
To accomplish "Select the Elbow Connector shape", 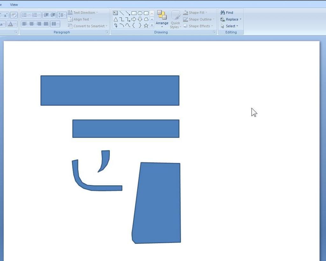I will click(122, 19).
